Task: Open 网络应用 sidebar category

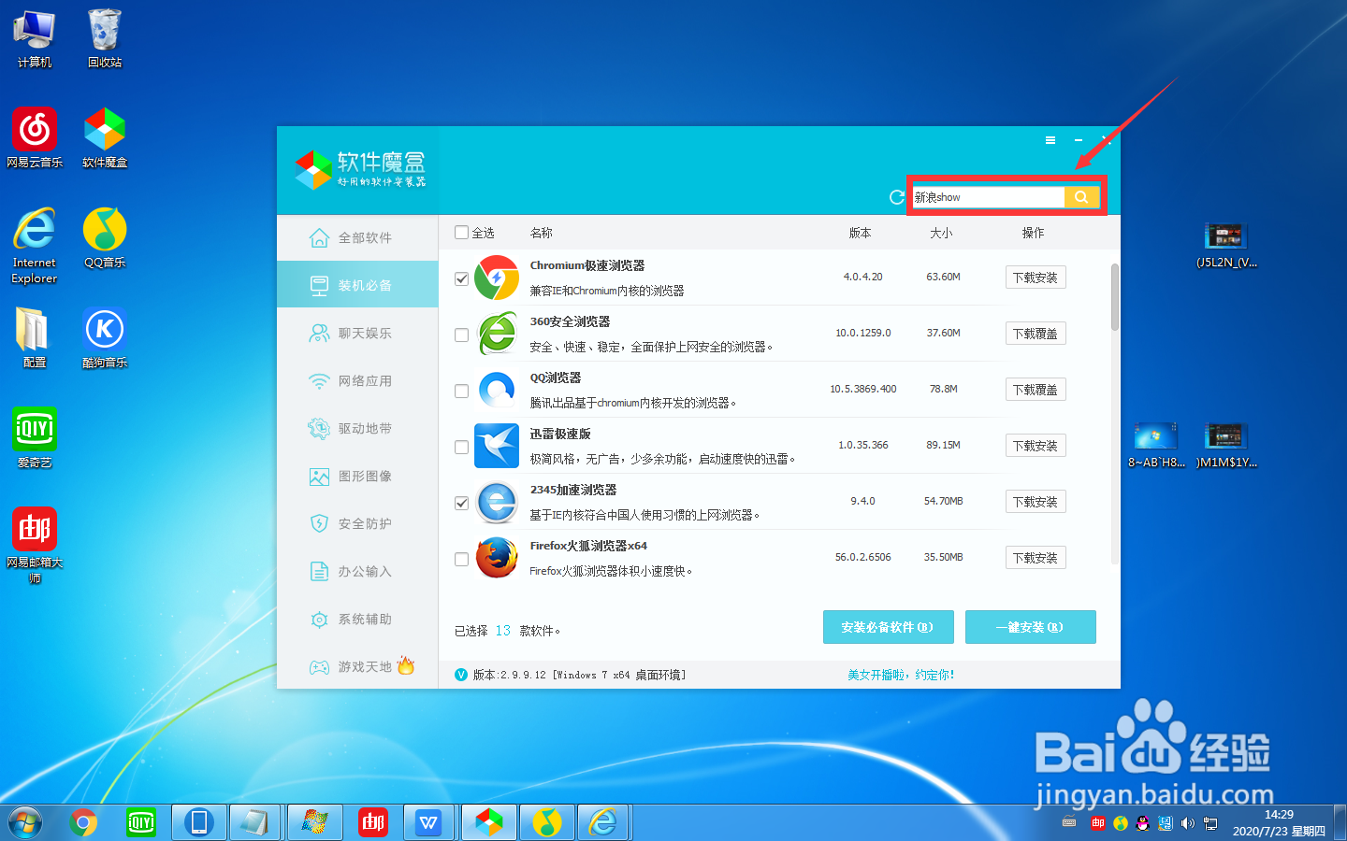Action: (357, 380)
